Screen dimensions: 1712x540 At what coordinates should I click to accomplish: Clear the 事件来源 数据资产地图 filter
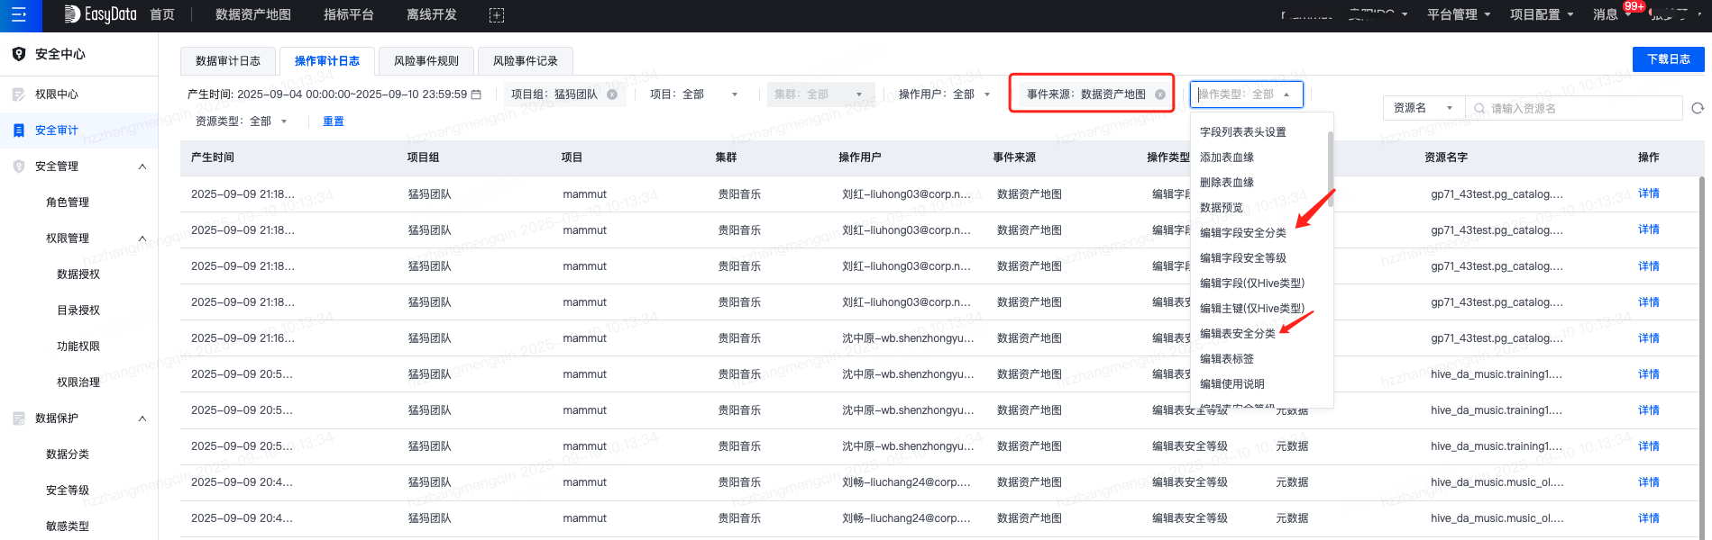[1160, 94]
